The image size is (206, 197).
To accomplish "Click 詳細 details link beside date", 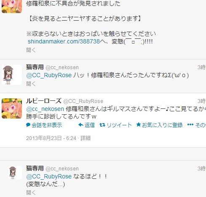I will [86, 138].
